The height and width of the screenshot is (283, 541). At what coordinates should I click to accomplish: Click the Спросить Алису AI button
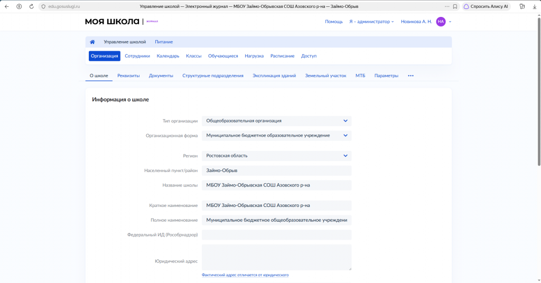pos(486,6)
